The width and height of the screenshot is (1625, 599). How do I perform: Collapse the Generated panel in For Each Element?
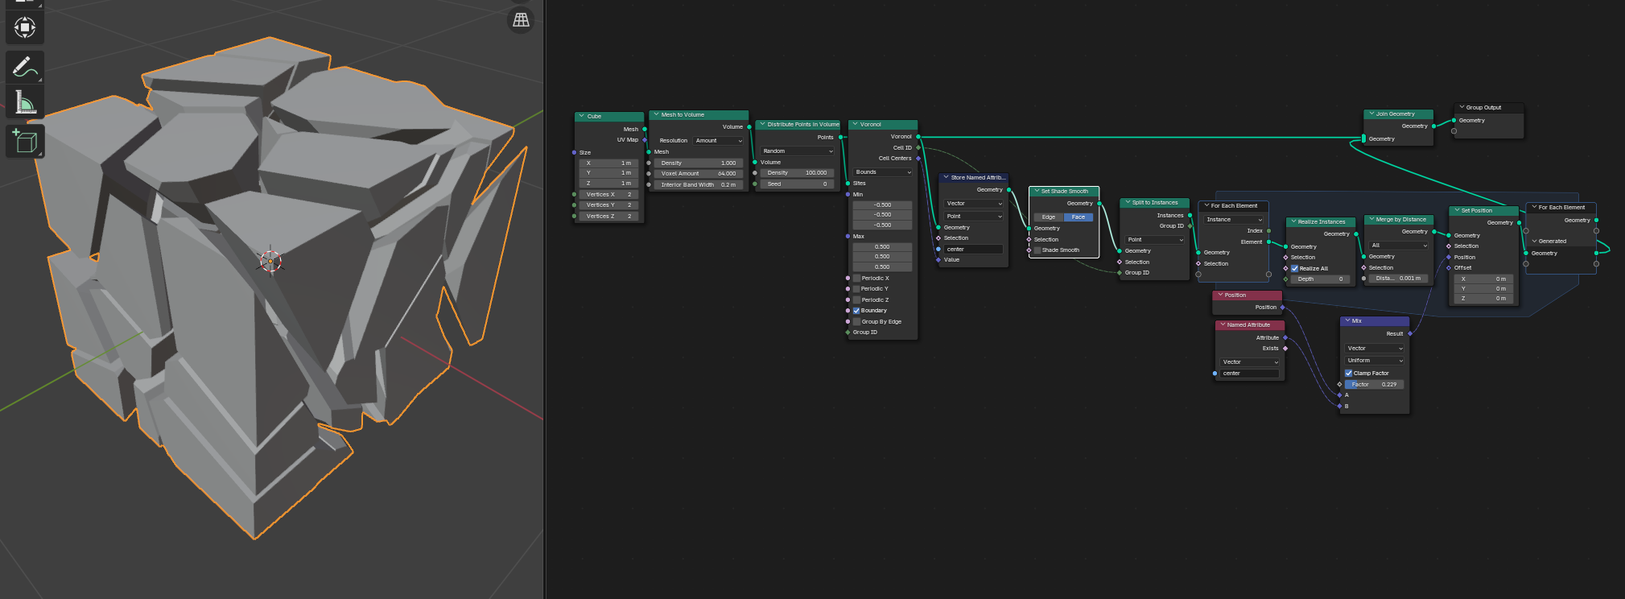pyautogui.click(x=1534, y=241)
